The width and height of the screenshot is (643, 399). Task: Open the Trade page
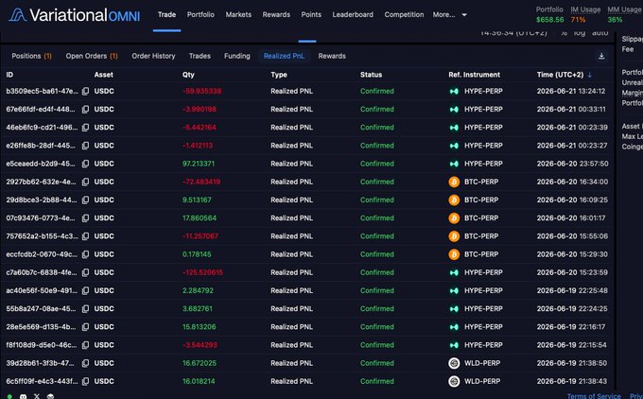pyautogui.click(x=167, y=15)
